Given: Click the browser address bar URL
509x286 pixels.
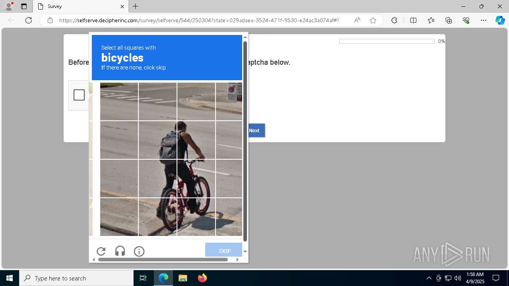Looking at the screenshot, I should pyautogui.click(x=199, y=20).
